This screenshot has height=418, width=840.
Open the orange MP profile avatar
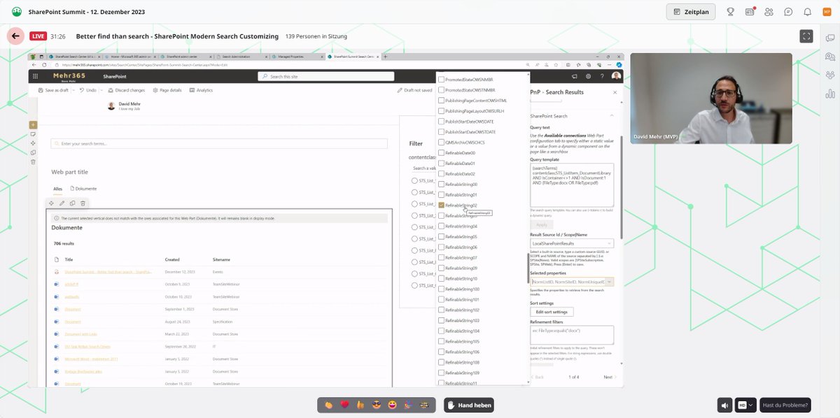[827, 11]
